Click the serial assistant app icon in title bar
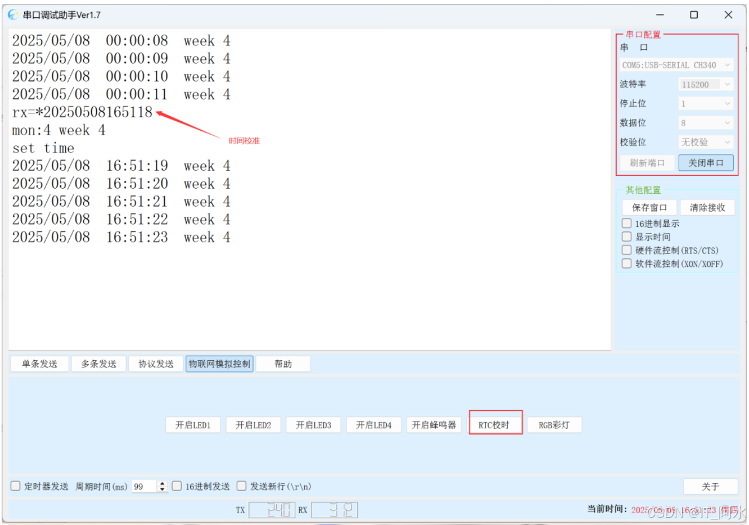Viewport: 749px width, 525px height. (x=12, y=15)
